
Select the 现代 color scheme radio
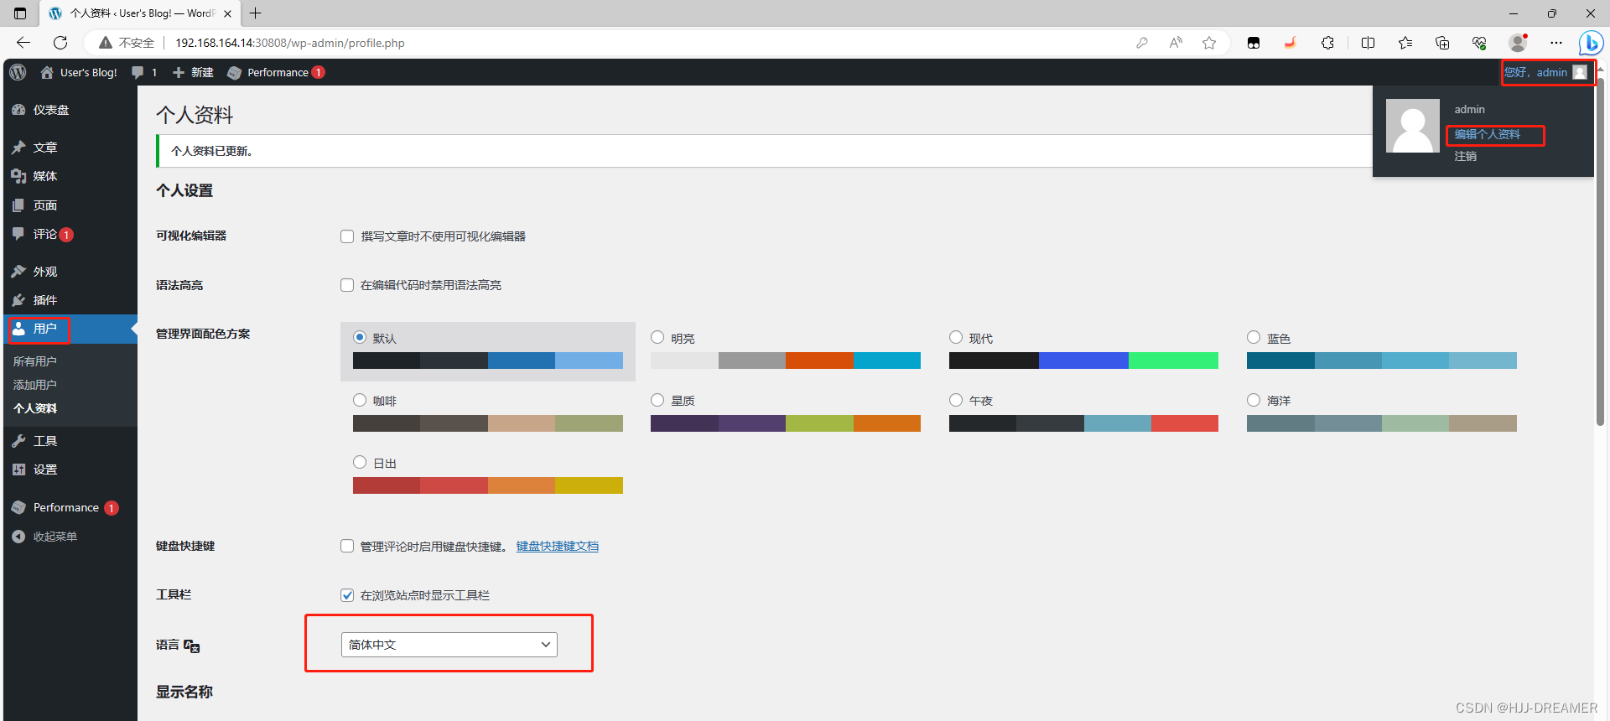pos(956,337)
